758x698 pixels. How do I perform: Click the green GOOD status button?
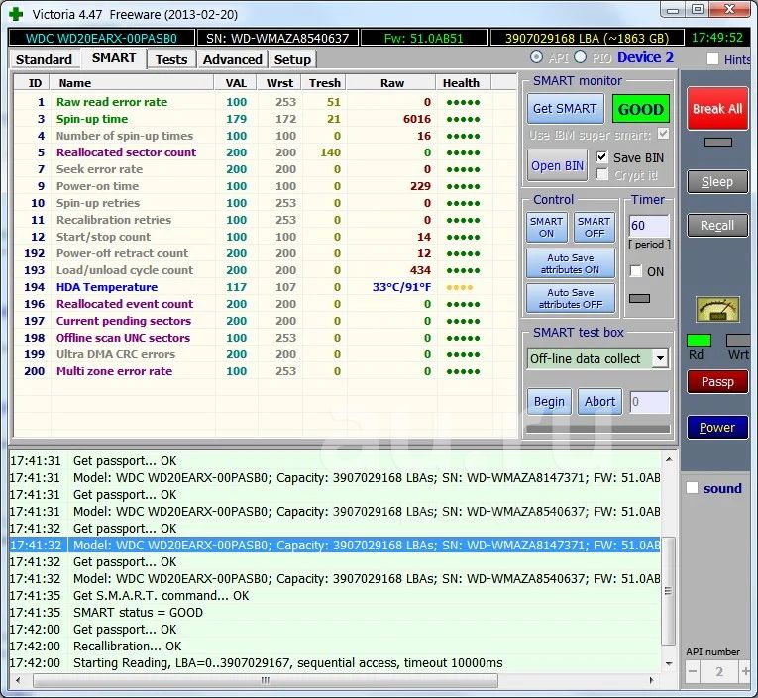click(x=640, y=109)
